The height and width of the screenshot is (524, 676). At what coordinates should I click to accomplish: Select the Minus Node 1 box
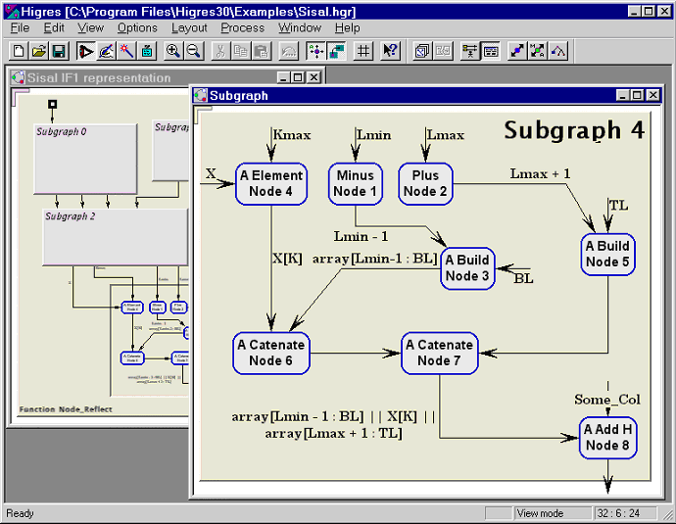pos(356,183)
